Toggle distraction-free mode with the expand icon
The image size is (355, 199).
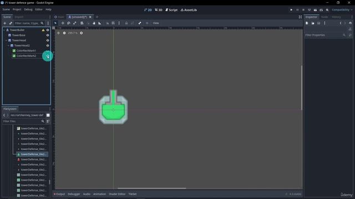pyautogui.click(x=300, y=17)
